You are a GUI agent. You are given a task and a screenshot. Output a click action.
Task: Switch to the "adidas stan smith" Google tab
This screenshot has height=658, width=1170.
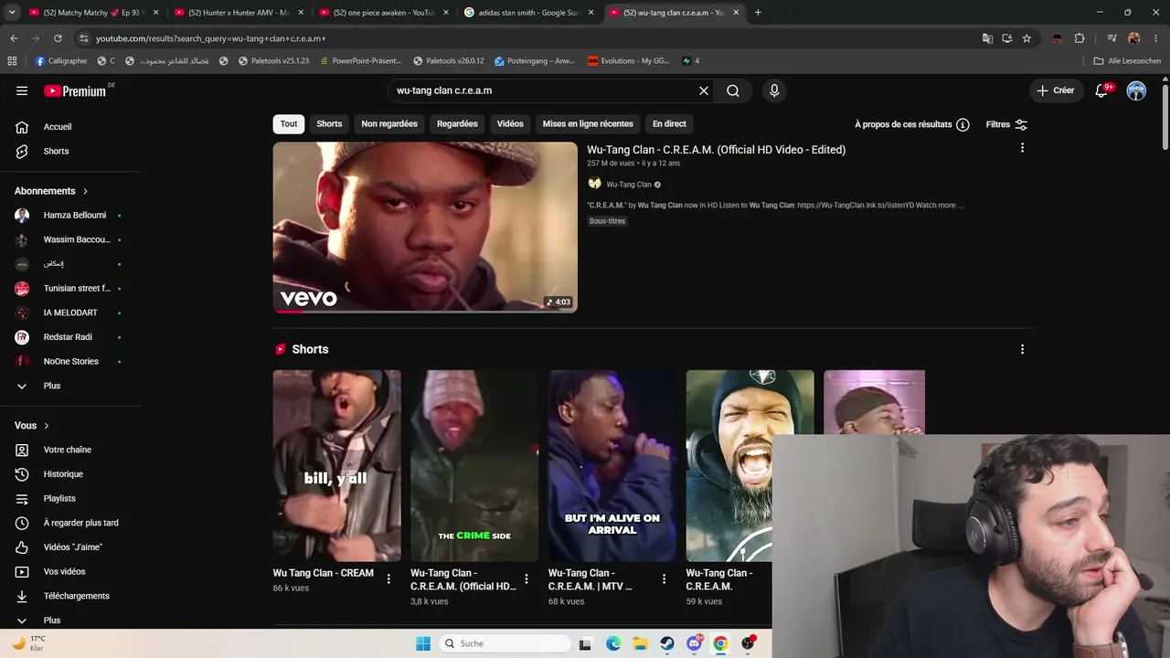(x=529, y=13)
